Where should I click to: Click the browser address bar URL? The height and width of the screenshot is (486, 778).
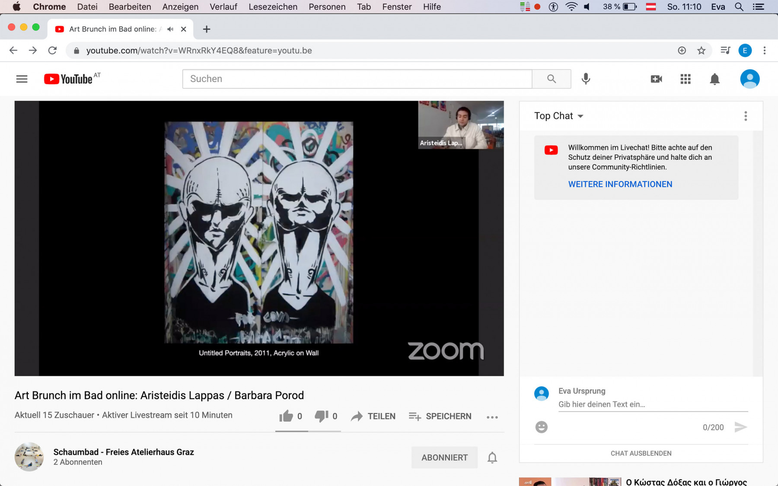tap(199, 51)
